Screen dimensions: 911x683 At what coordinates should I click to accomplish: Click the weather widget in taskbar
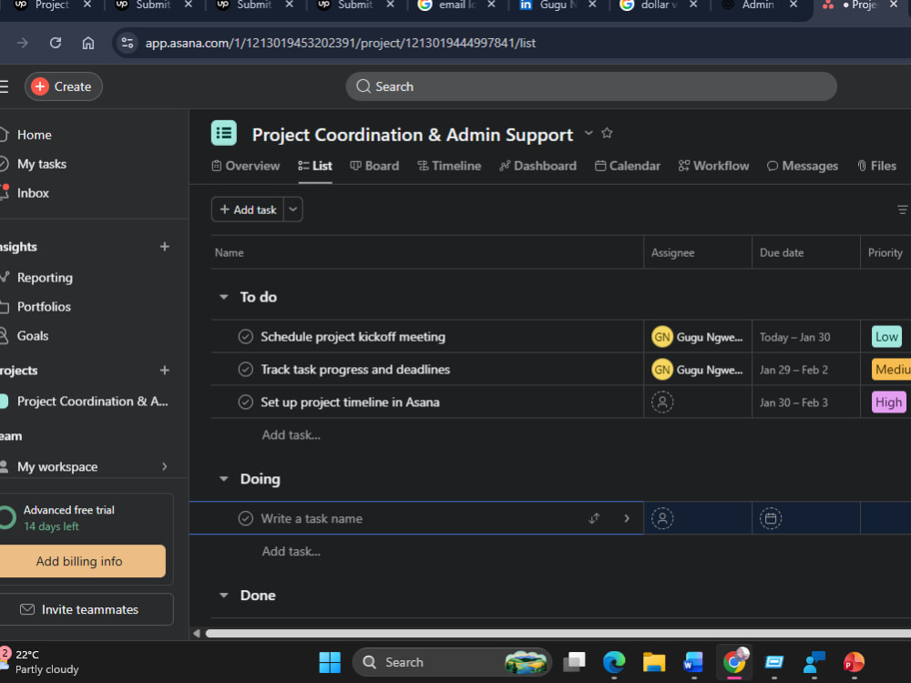pyautogui.click(x=39, y=661)
